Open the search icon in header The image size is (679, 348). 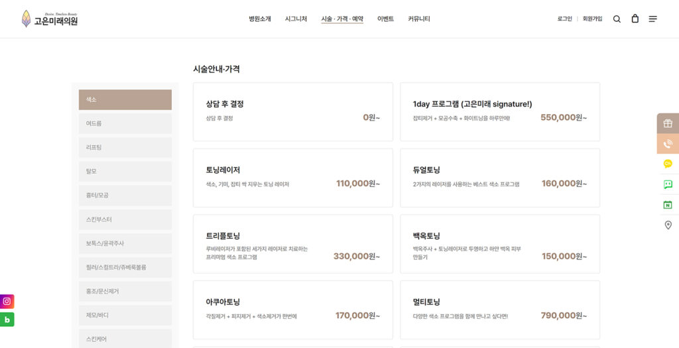click(x=617, y=19)
